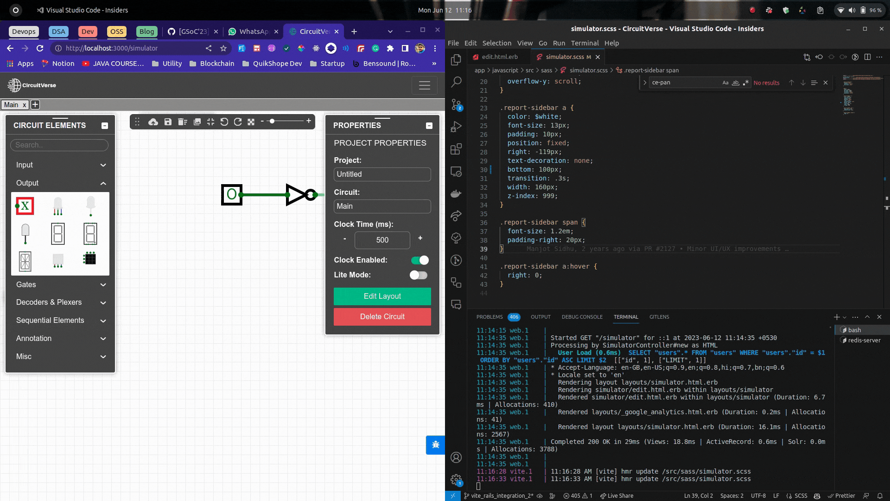This screenshot has height=501, width=890.
Task: Click the download image icon in toolbar
Action: [x=197, y=122]
